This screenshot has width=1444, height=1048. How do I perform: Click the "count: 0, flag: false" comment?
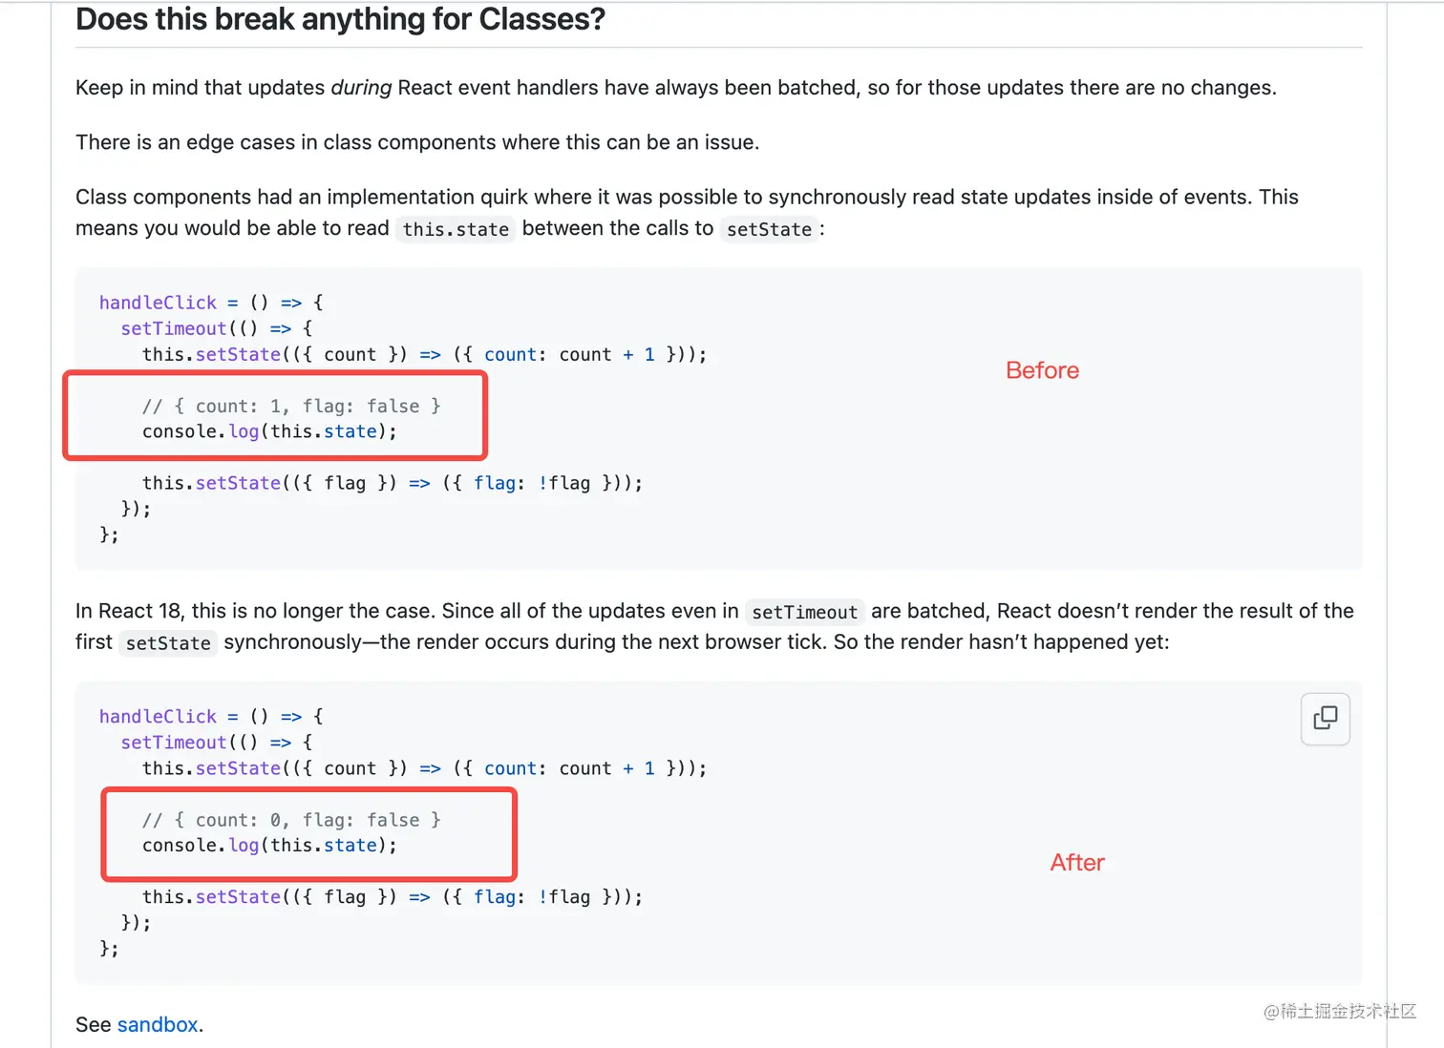coord(291,820)
